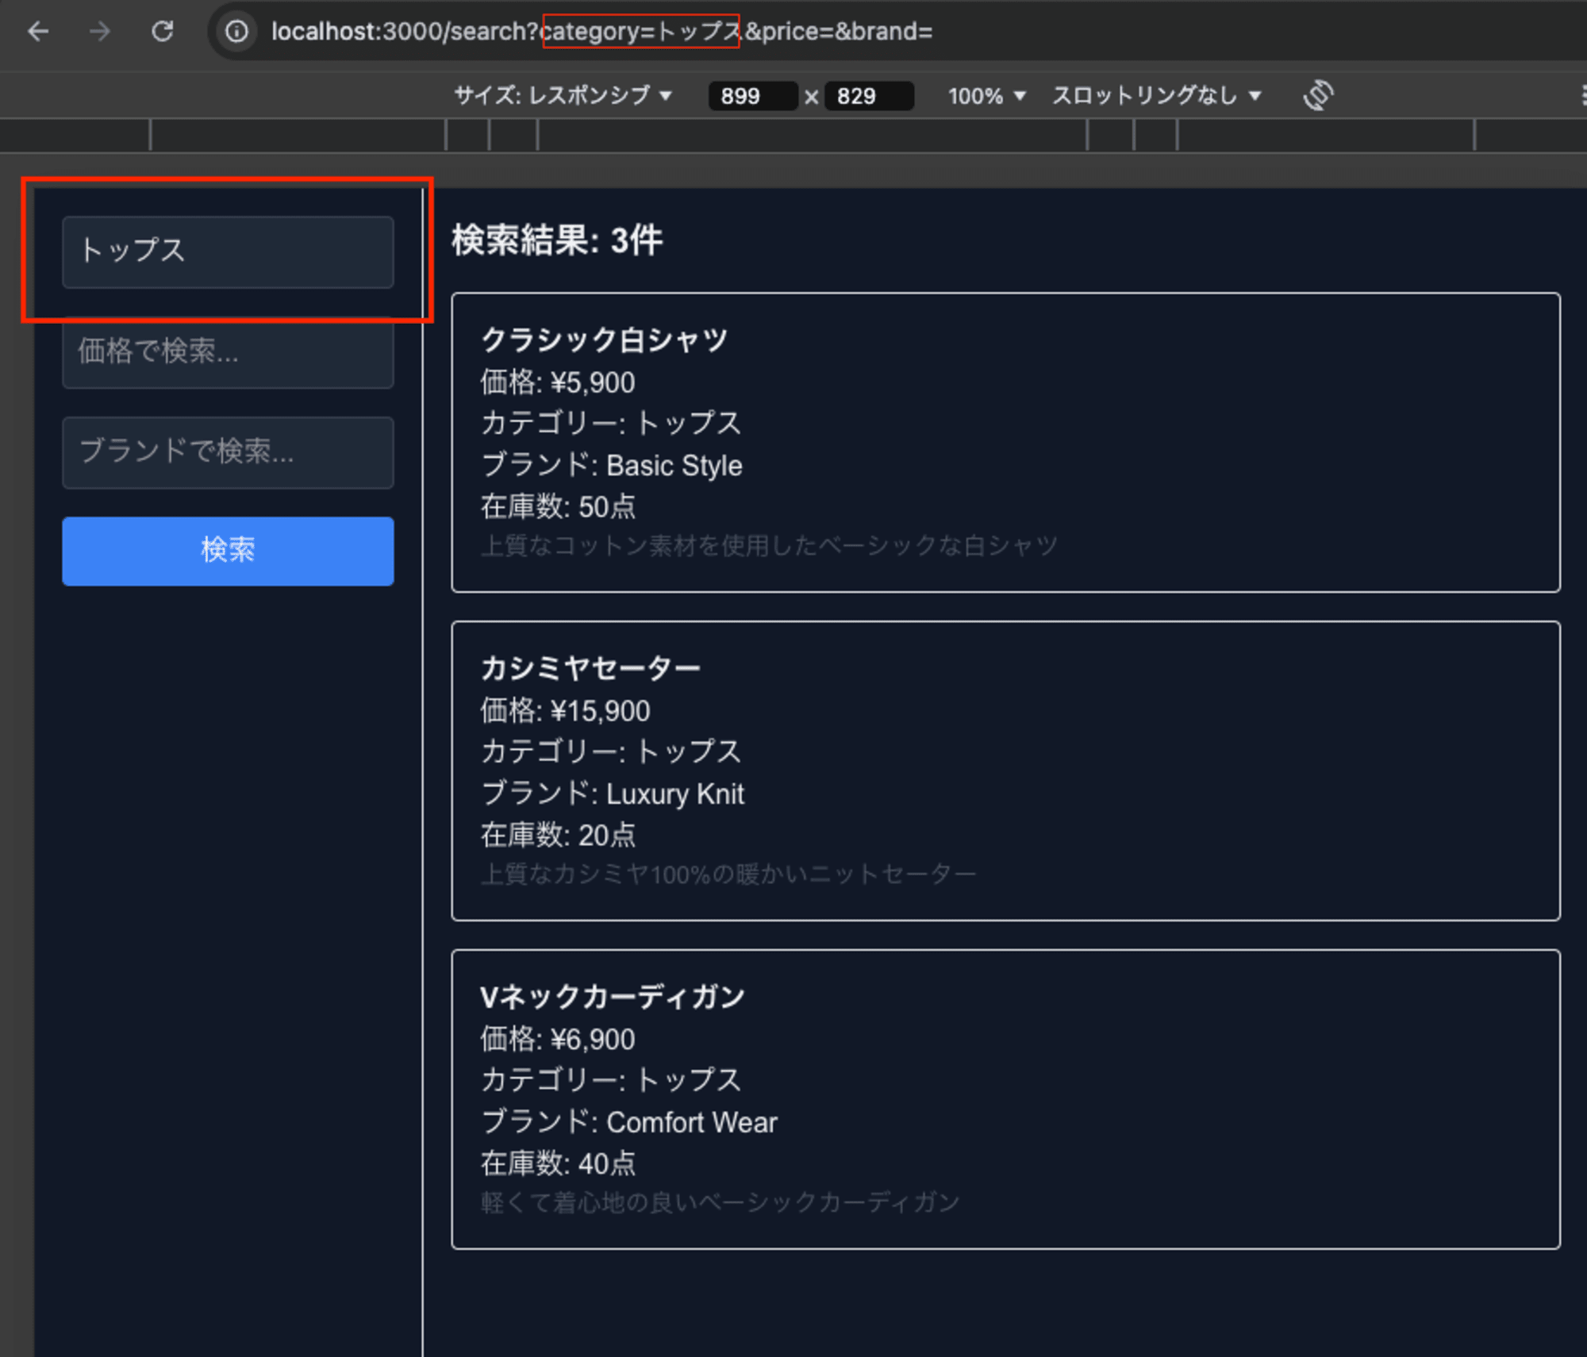
Task: Click the 価格: ¥6,900 text
Action: [x=558, y=1040]
